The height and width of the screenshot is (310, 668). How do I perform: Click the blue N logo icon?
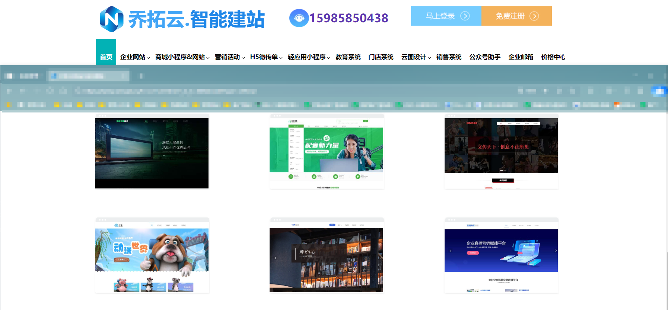pyautogui.click(x=111, y=19)
